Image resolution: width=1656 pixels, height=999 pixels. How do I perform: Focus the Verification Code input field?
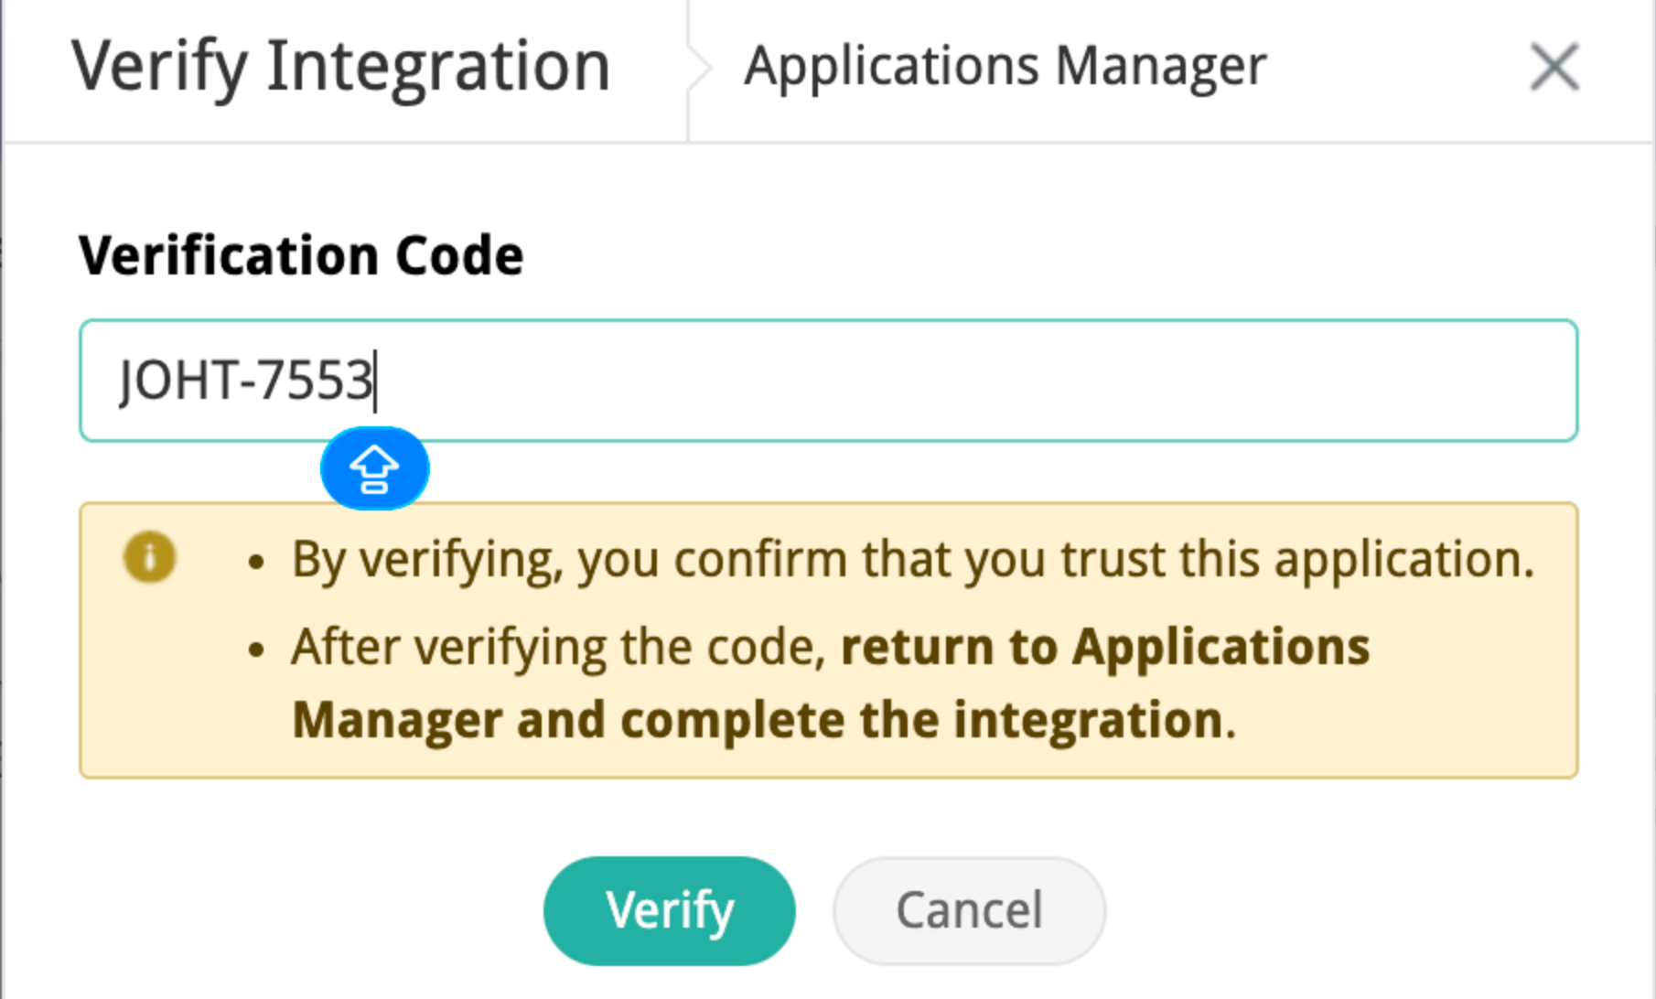coord(829,380)
